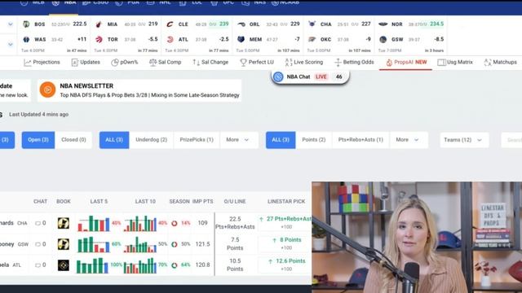Click the PrizePicks book icon in the ATL row
The image size is (522, 293).
(x=64, y=265)
